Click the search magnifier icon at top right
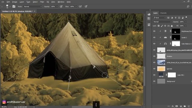Viewport: 192px width, 108px height. click(x=188, y=7)
